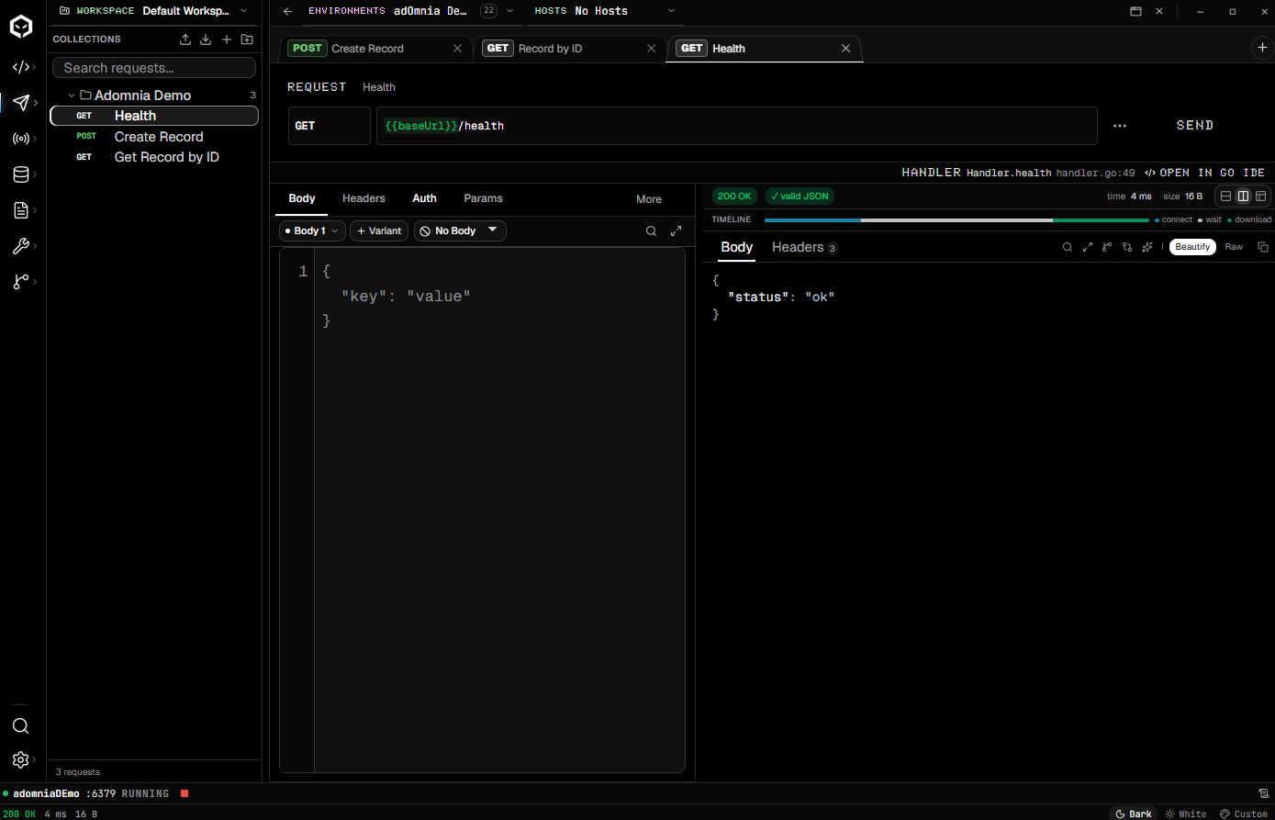1275x820 pixels.
Task: Open the request Params tab
Action: pos(483,198)
